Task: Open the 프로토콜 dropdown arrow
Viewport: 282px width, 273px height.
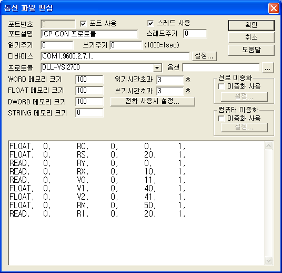Action: (x=157, y=68)
